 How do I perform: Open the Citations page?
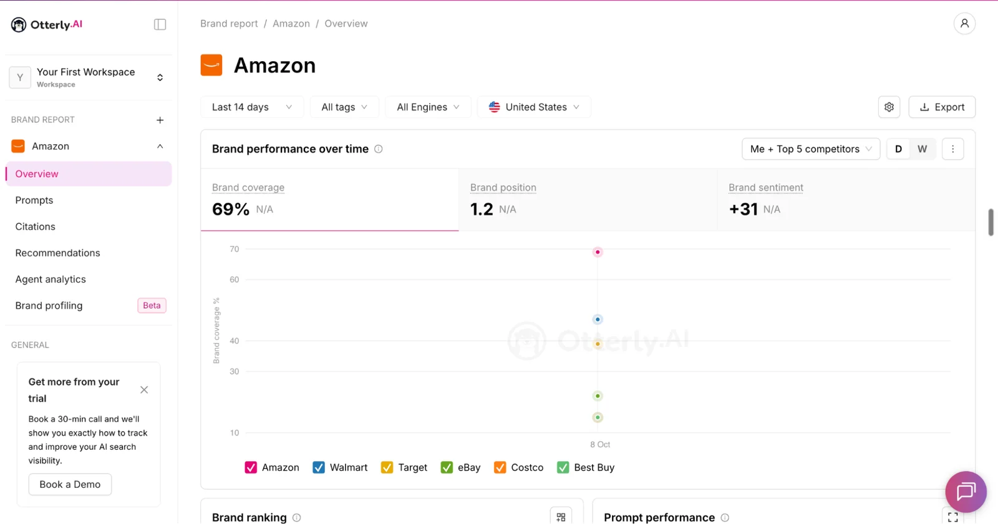coord(36,226)
